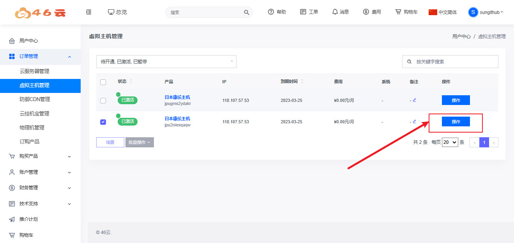Viewport: 514px width, 243px height.
Task: Click 操作 button for jpu2niesqaqw row
Action: (456, 122)
